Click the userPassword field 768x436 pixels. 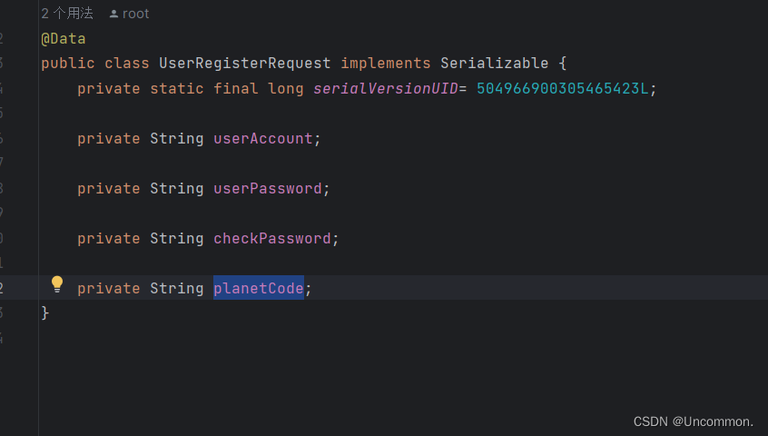tap(268, 189)
